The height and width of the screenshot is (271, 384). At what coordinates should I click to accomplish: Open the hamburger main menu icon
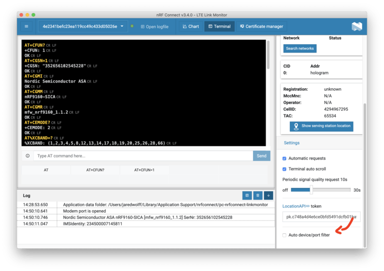[26, 26]
